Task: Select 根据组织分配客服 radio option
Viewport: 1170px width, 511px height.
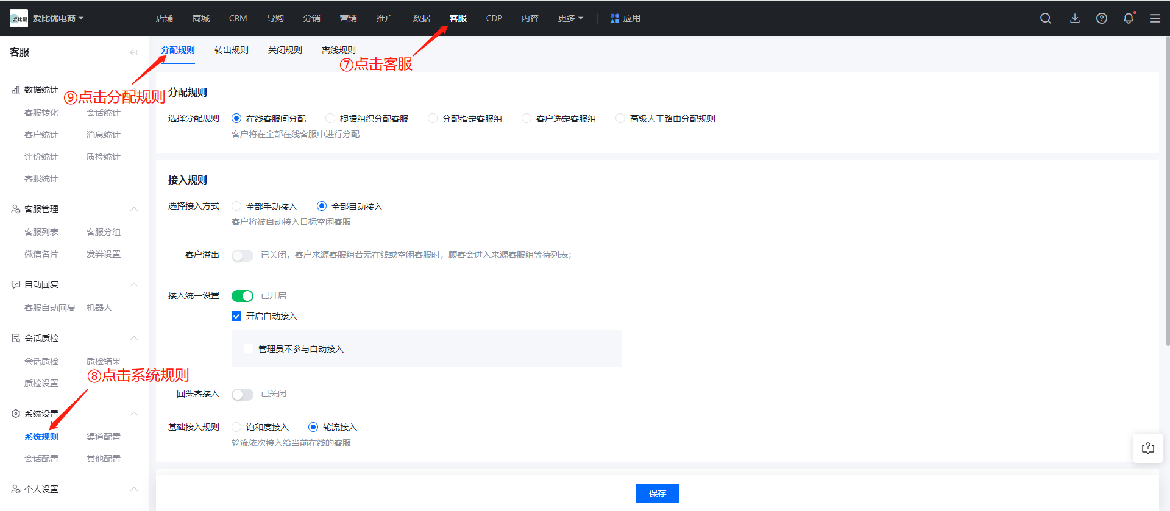Action: [x=330, y=118]
